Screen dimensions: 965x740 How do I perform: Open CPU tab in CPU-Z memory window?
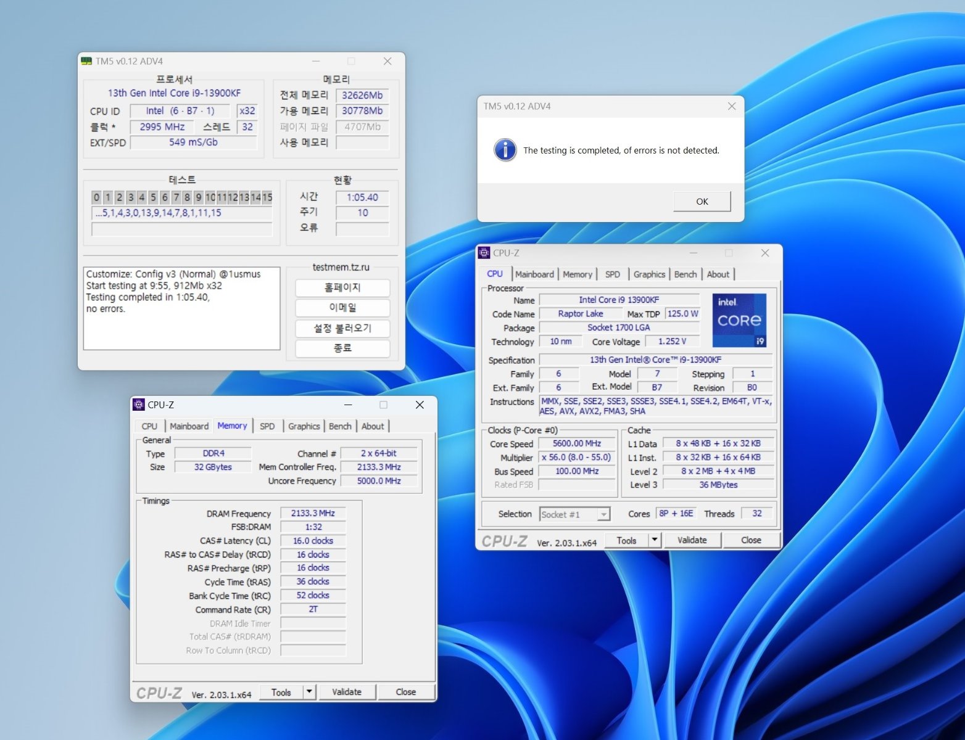[x=149, y=426]
